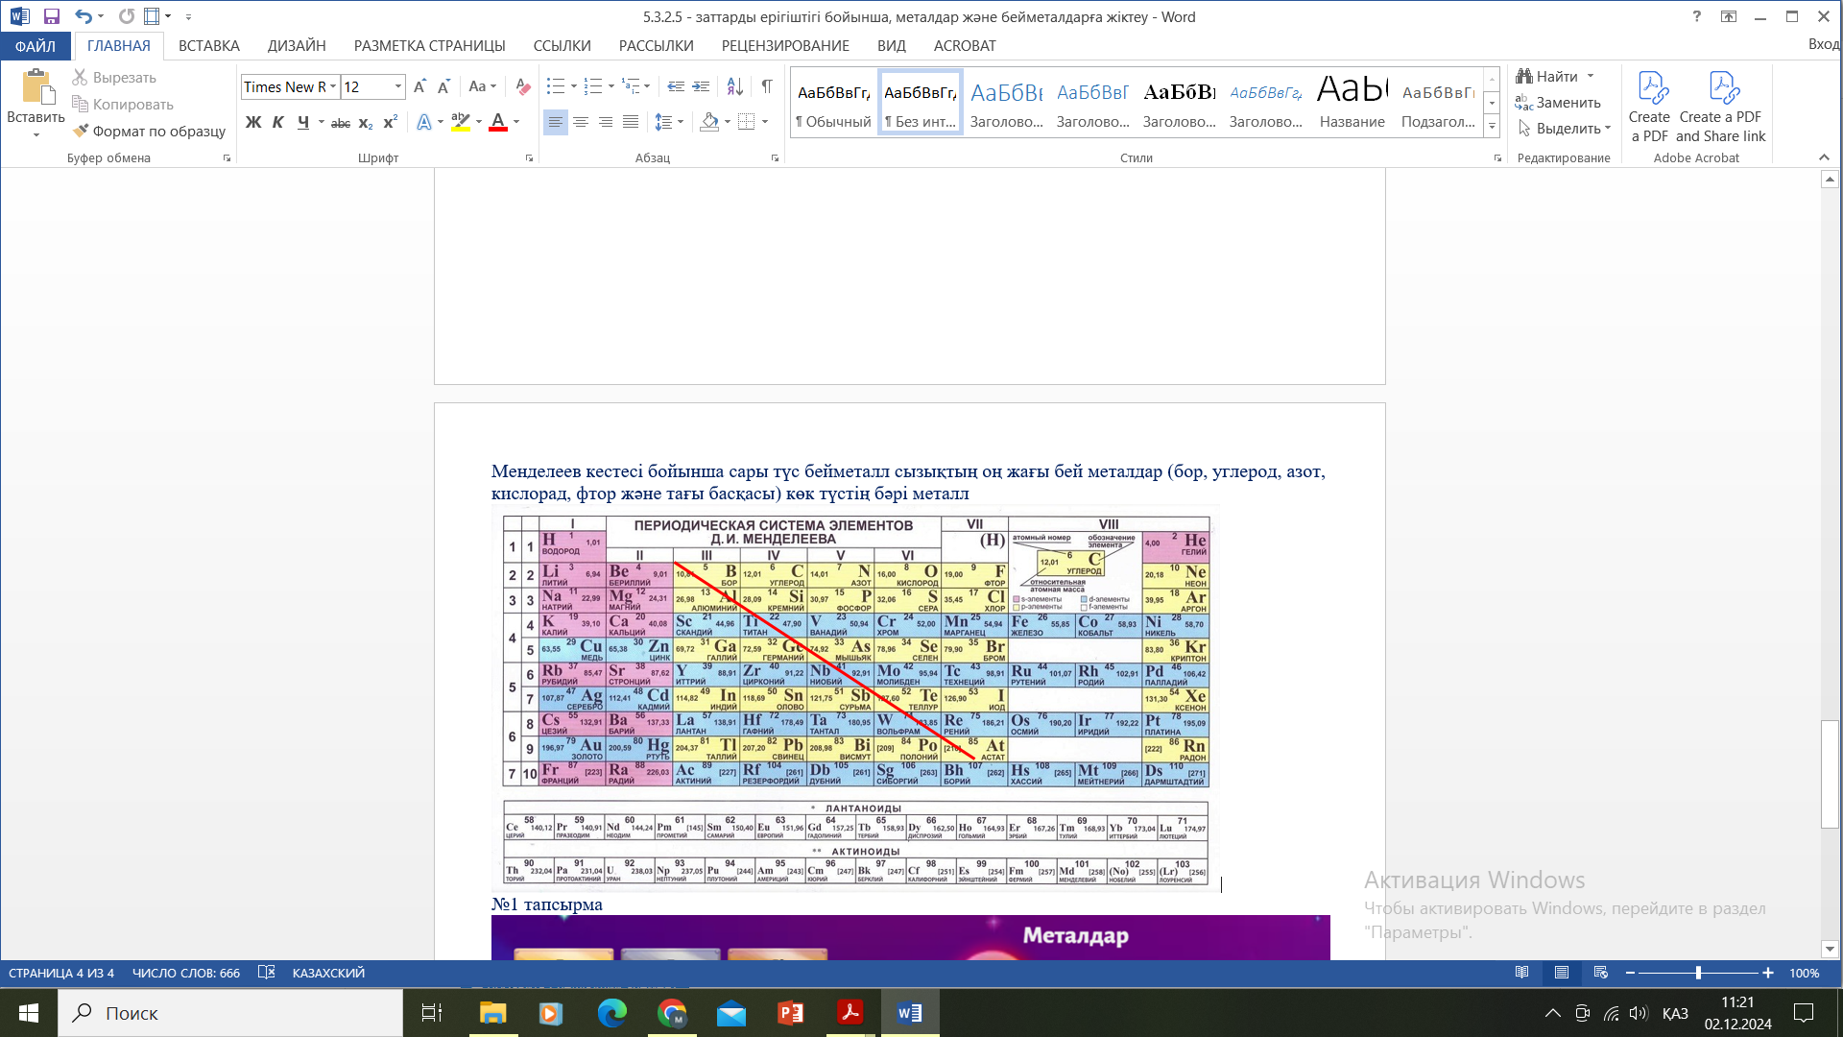The height and width of the screenshot is (1037, 1843).
Task: Expand the Styles gallery more arrow
Action: click(1492, 127)
